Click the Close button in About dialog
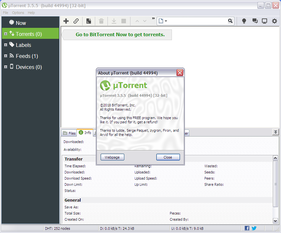This screenshot has height=233, width=281. point(168,157)
